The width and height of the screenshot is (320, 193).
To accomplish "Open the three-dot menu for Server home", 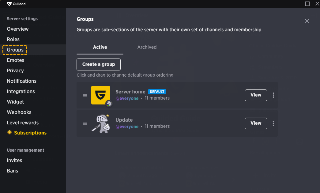I will [x=273, y=95].
